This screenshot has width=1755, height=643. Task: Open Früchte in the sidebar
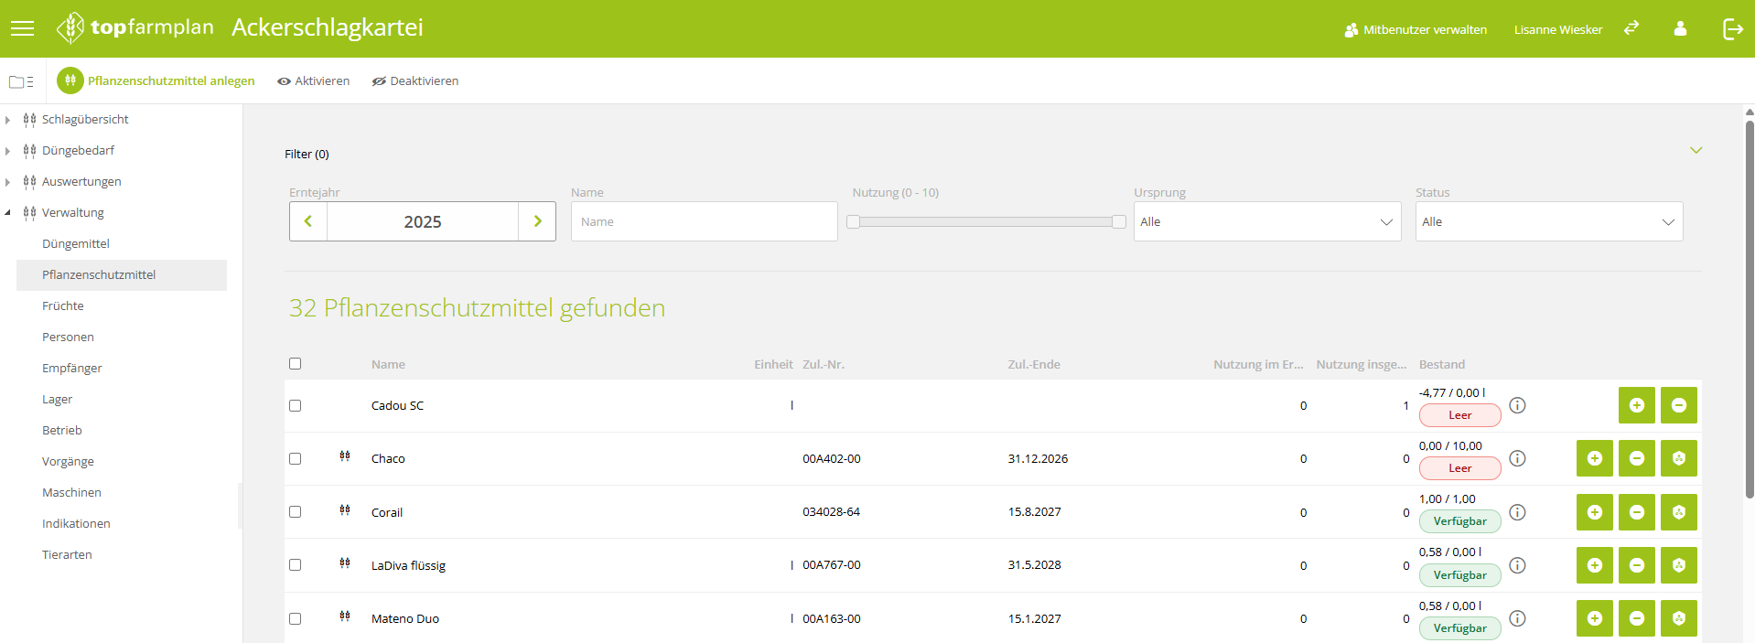pos(63,306)
